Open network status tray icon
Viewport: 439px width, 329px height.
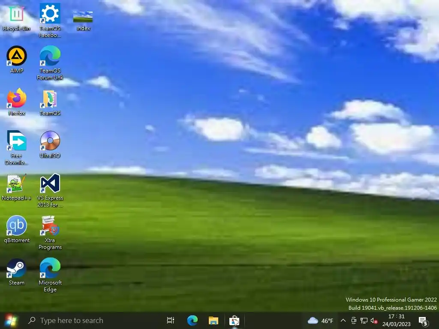[364, 320]
